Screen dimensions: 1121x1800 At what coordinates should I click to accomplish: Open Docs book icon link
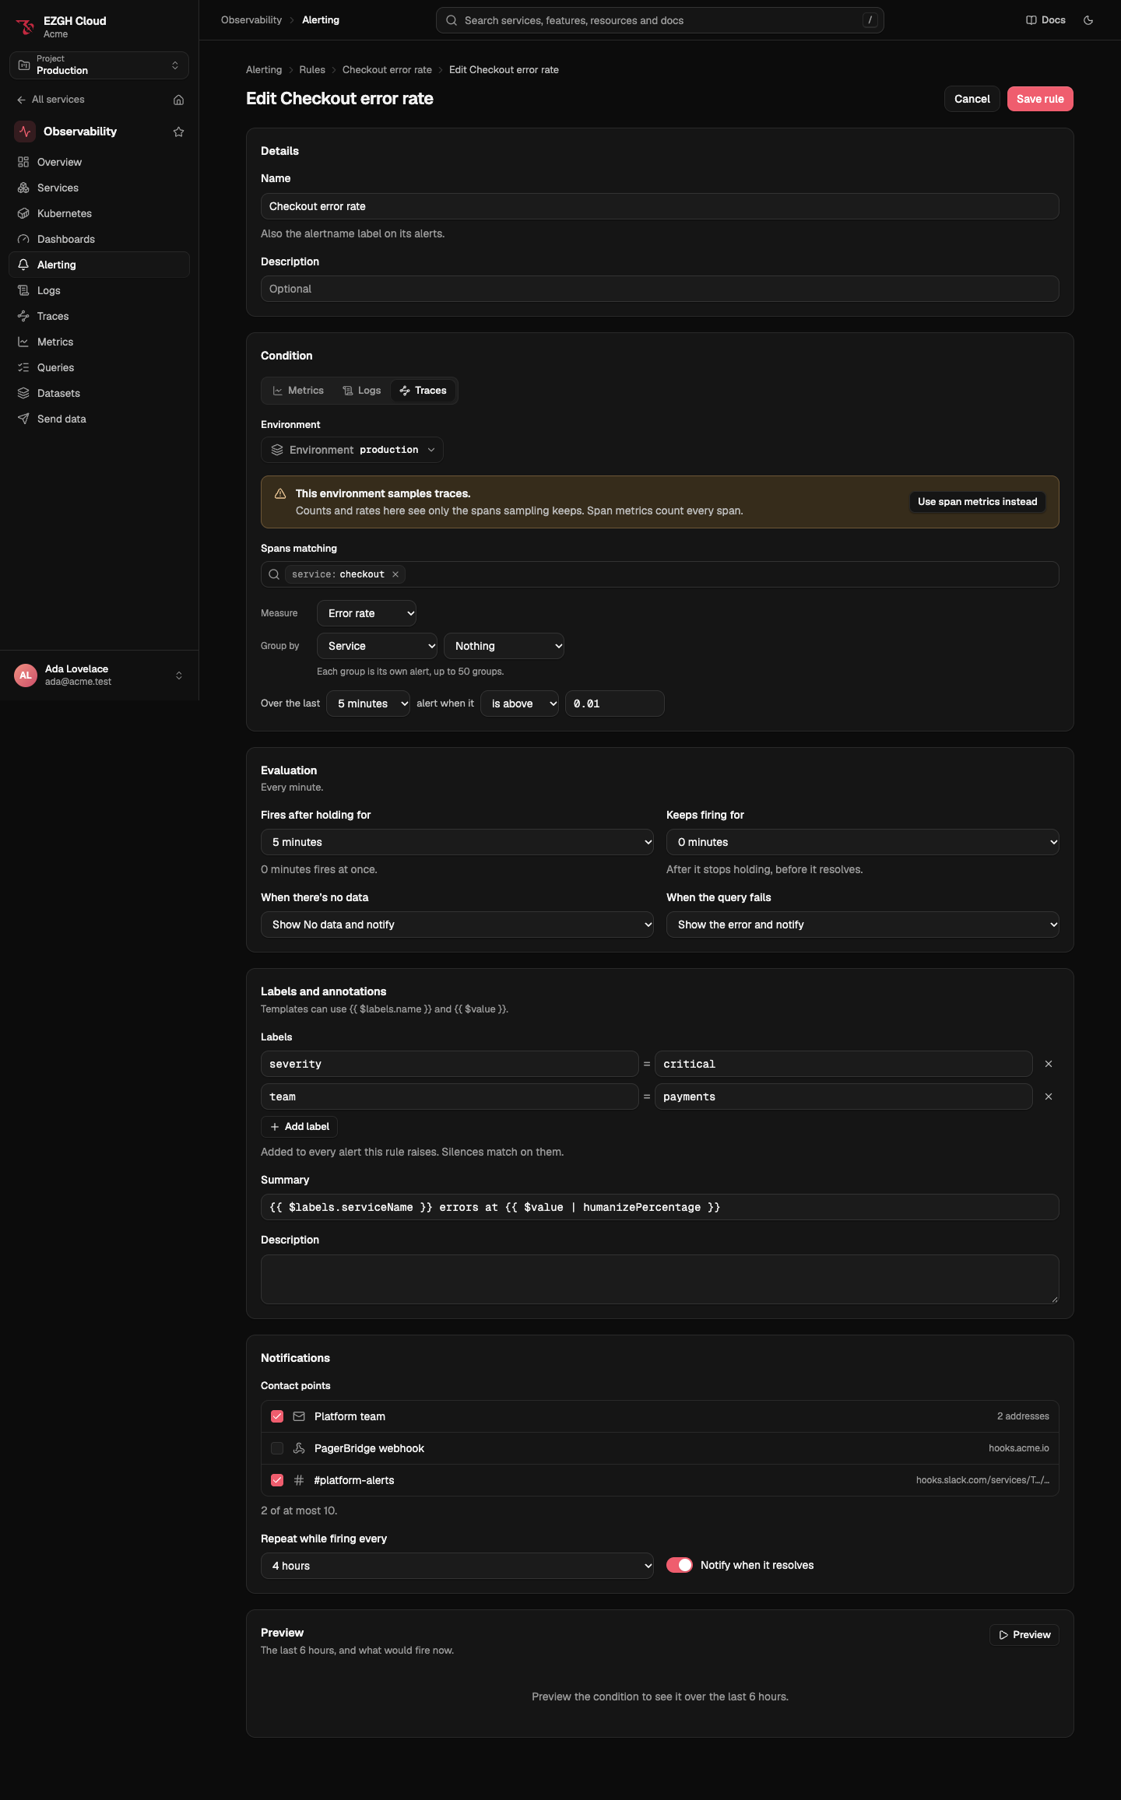coord(1045,20)
